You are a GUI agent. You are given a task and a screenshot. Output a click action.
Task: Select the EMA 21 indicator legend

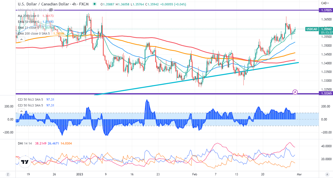29,28
